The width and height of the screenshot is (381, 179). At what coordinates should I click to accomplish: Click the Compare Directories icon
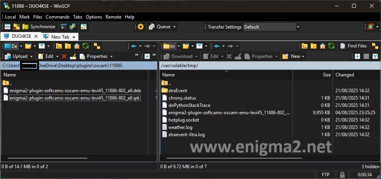7,27
